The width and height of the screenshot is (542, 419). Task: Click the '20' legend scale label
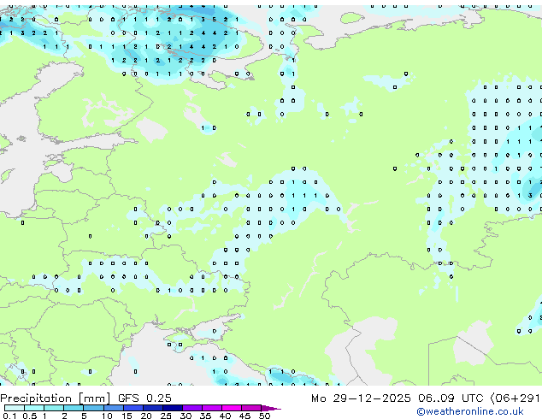coord(146,416)
